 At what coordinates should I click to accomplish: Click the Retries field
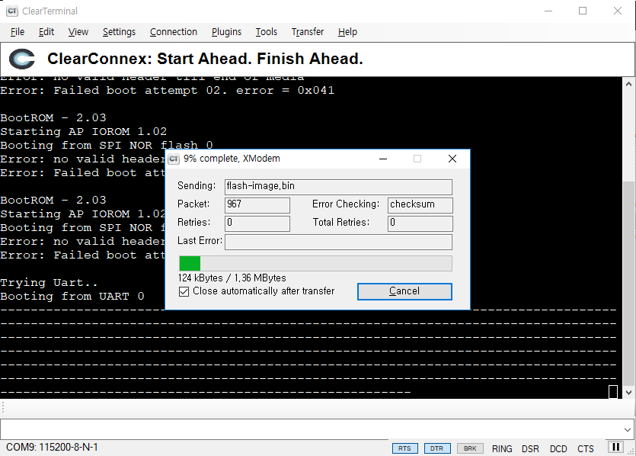coord(257,223)
